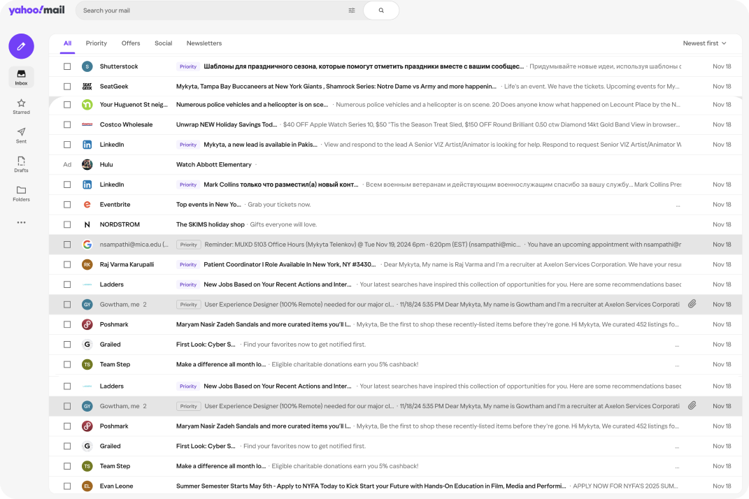Viewport: 749px width, 499px height.
Task: Check the Raj Varma Karupalli email checkbox
Action: [x=67, y=265]
